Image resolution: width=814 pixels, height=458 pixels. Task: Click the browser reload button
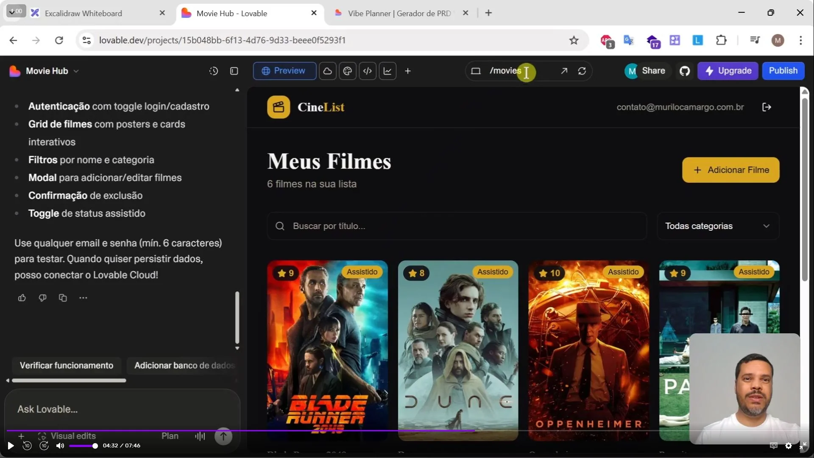(x=59, y=40)
